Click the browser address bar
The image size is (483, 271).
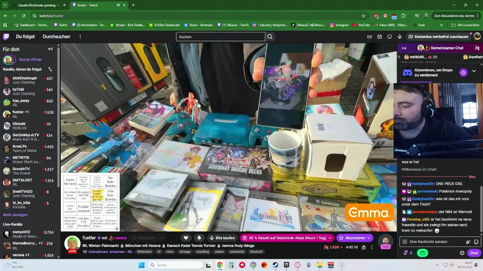(x=198, y=16)
